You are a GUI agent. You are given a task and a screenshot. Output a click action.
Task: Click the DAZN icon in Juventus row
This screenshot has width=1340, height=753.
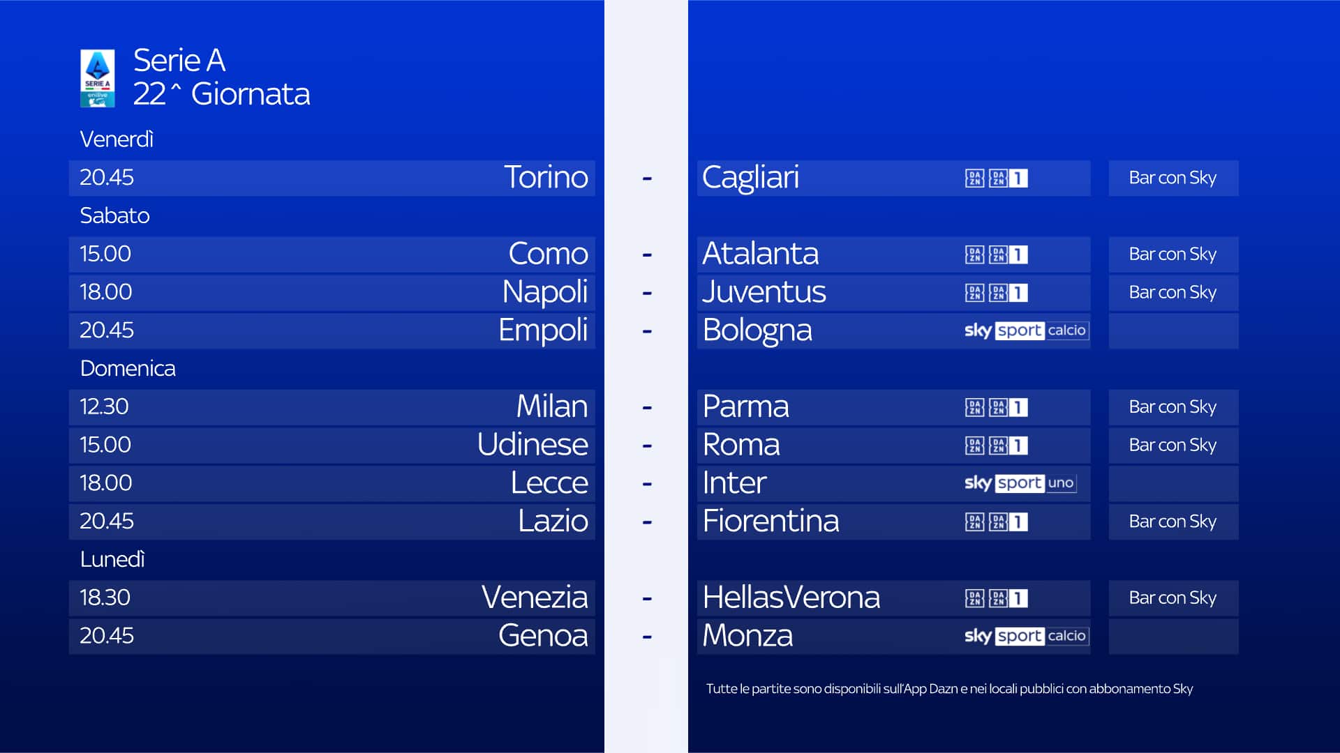point(974,293)
